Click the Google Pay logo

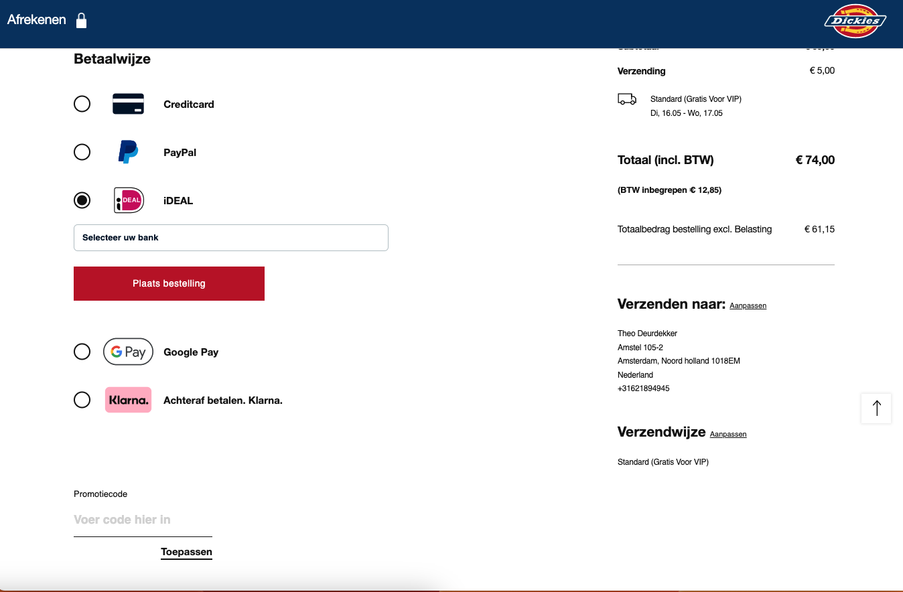[x=128, y=352]
